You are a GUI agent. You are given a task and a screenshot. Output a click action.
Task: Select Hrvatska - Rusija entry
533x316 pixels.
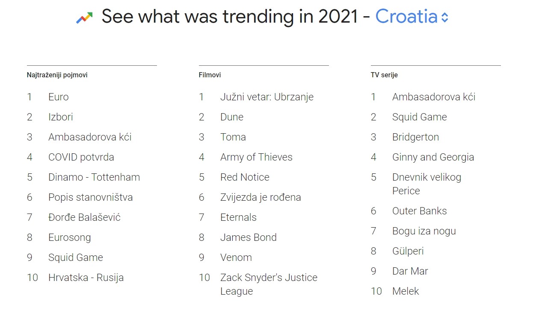86,278
